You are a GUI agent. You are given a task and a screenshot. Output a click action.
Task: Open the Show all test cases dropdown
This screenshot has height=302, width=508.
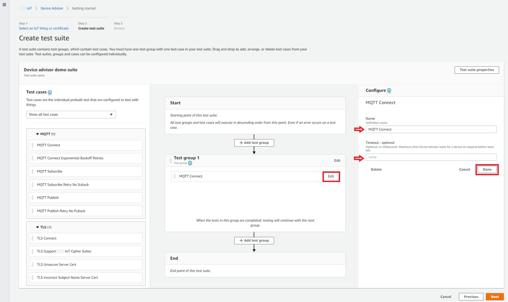(x=71, y=114)
